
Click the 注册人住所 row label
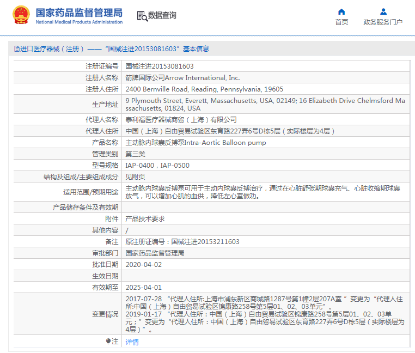click(102, 89)
